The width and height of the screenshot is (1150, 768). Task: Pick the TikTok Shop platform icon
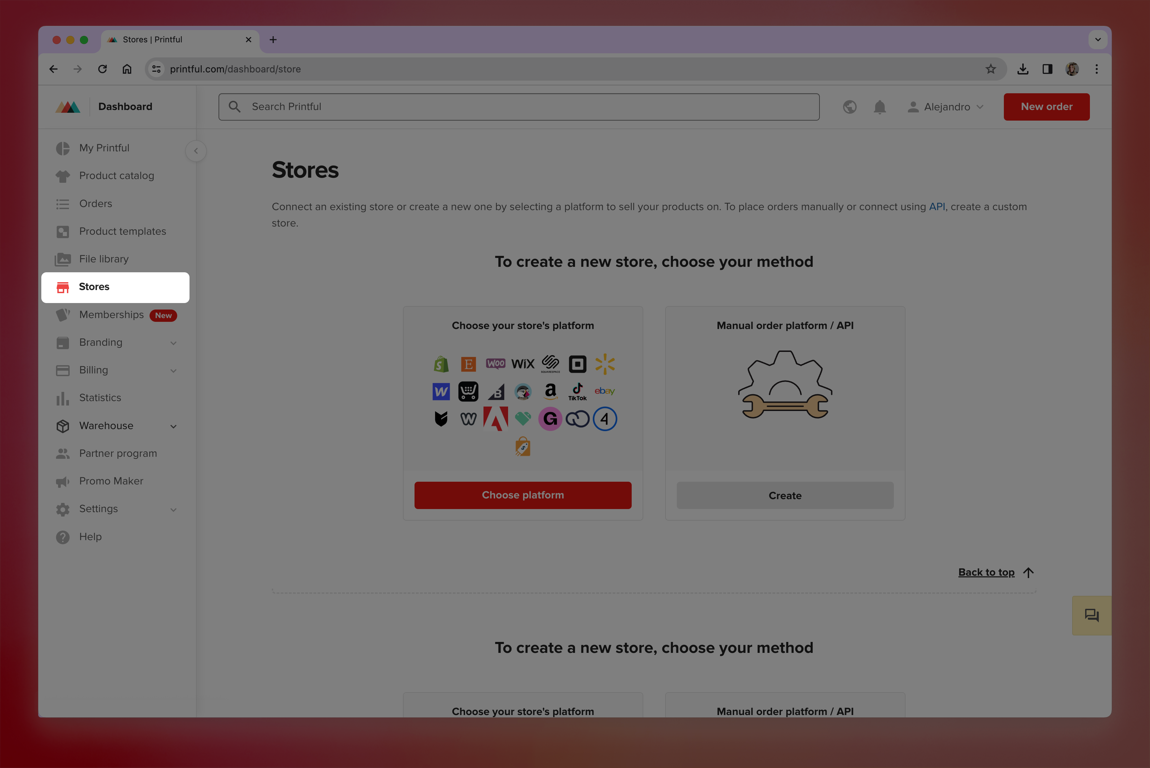click(x=578, y=392)
